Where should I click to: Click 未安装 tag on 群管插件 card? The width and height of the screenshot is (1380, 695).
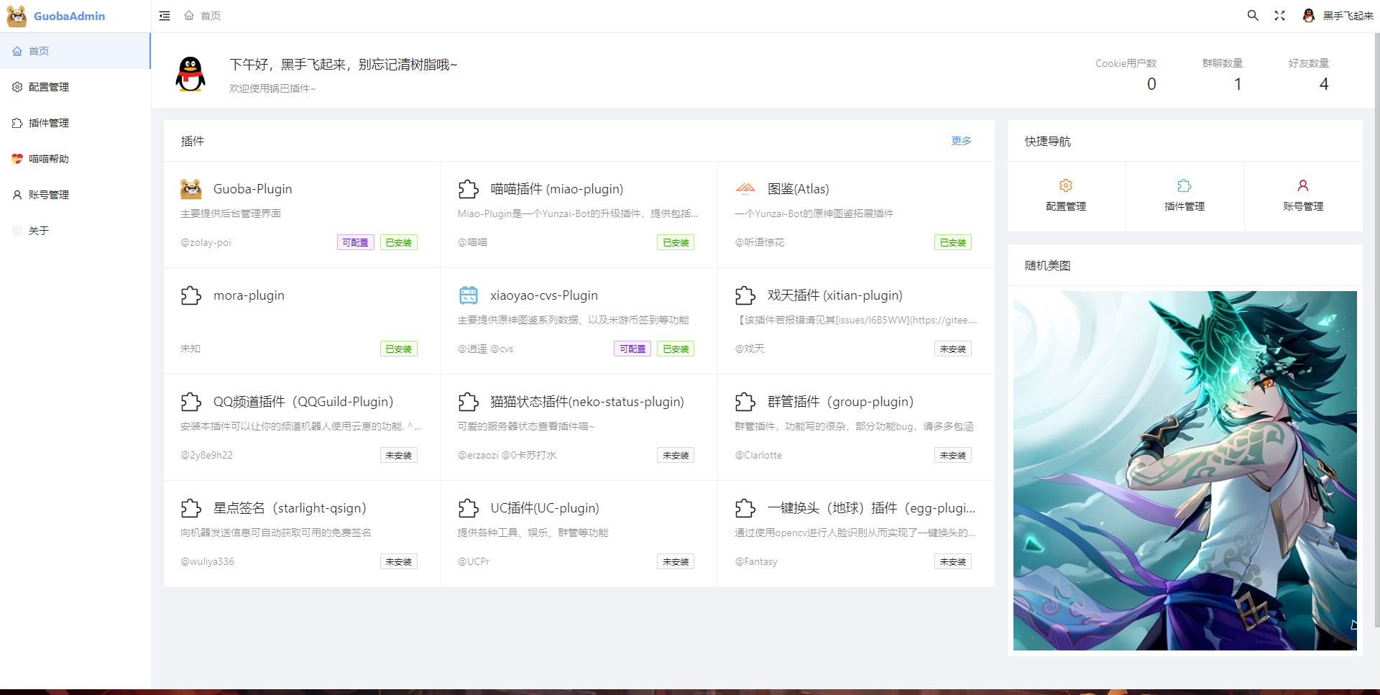coord(952,456)
